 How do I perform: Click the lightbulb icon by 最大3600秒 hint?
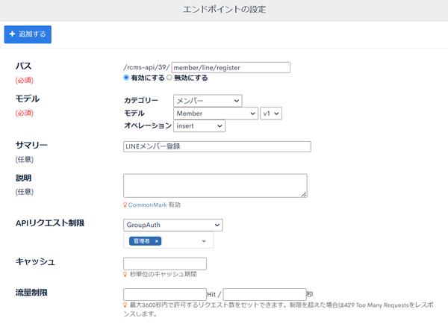pos(125,305)
